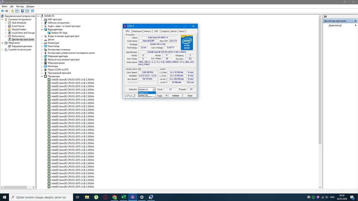Open the Дія menu

pos(12,6)
